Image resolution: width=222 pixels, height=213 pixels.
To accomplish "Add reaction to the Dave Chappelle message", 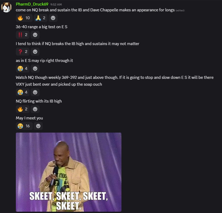I will click(53, 18).
